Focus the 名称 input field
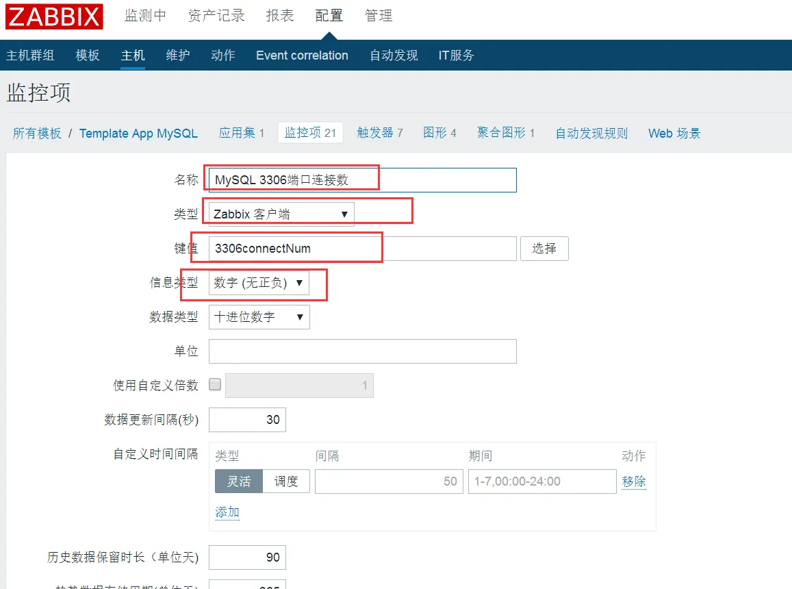 pos(363,180)
